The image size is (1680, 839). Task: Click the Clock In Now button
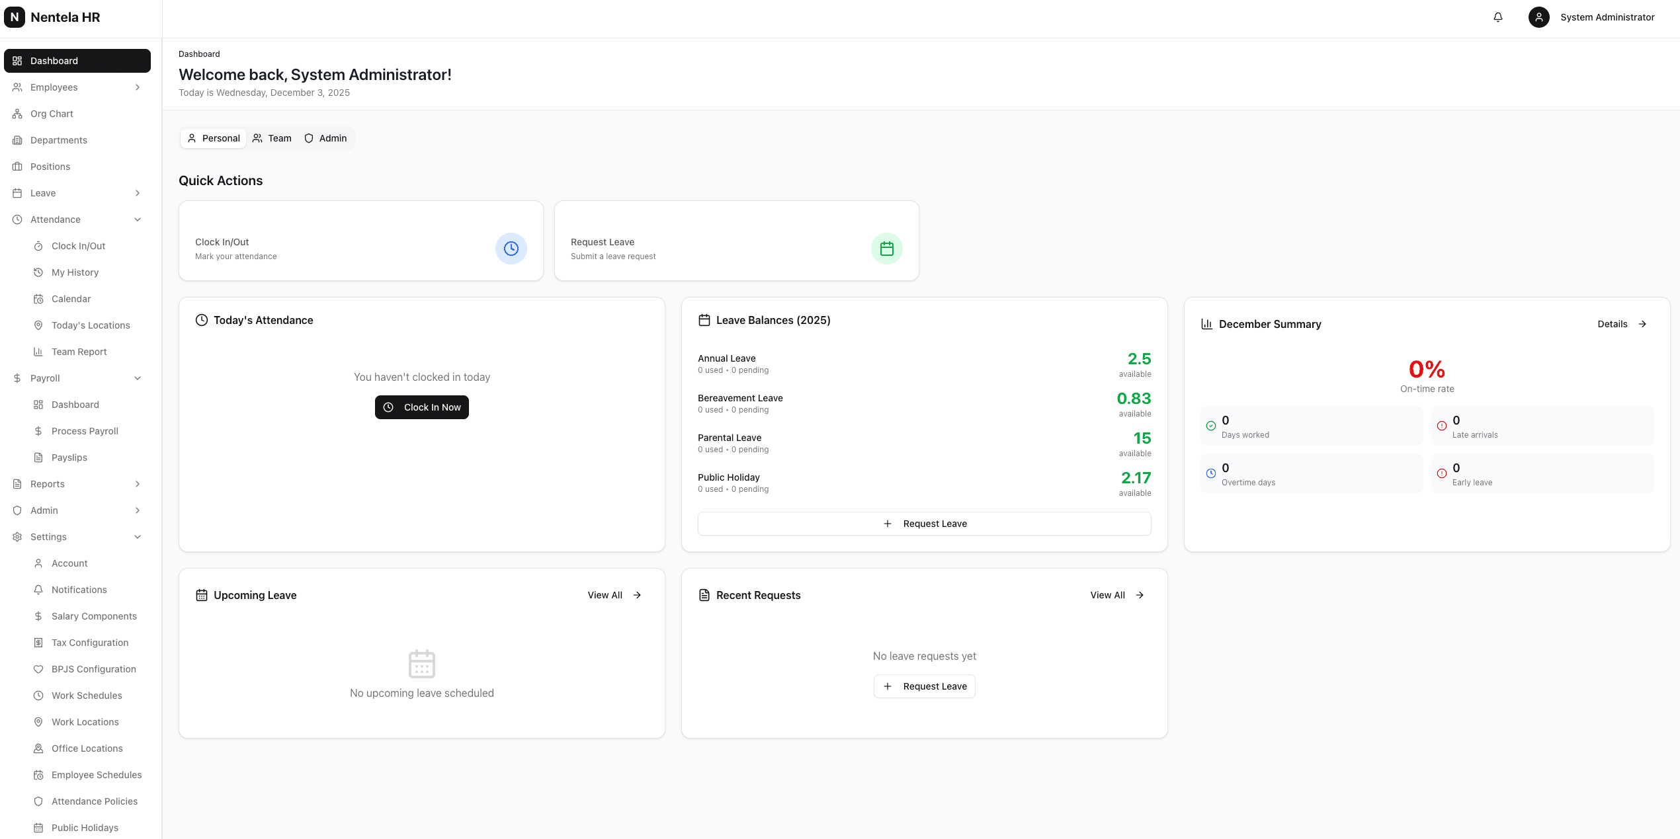tap(421, 407)
